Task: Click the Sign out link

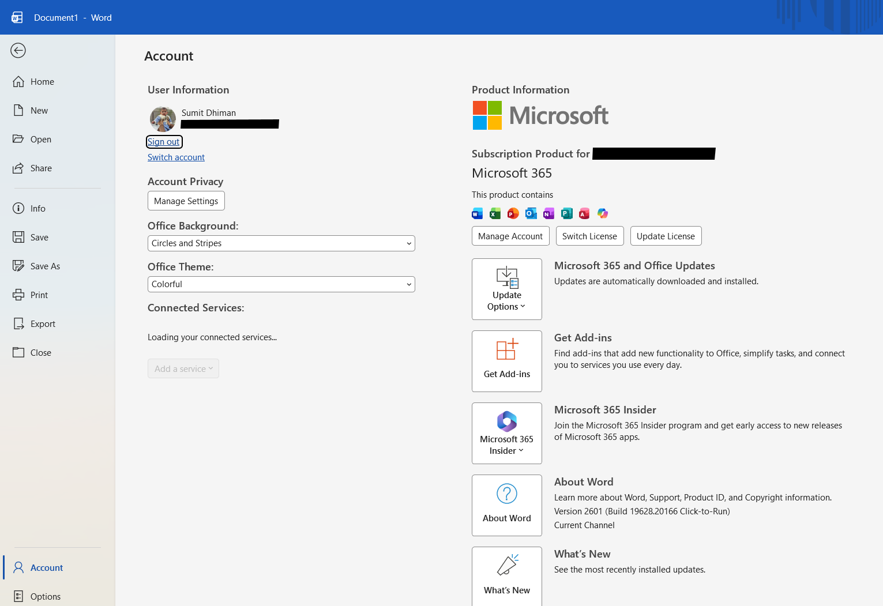Action: (164, 142)
